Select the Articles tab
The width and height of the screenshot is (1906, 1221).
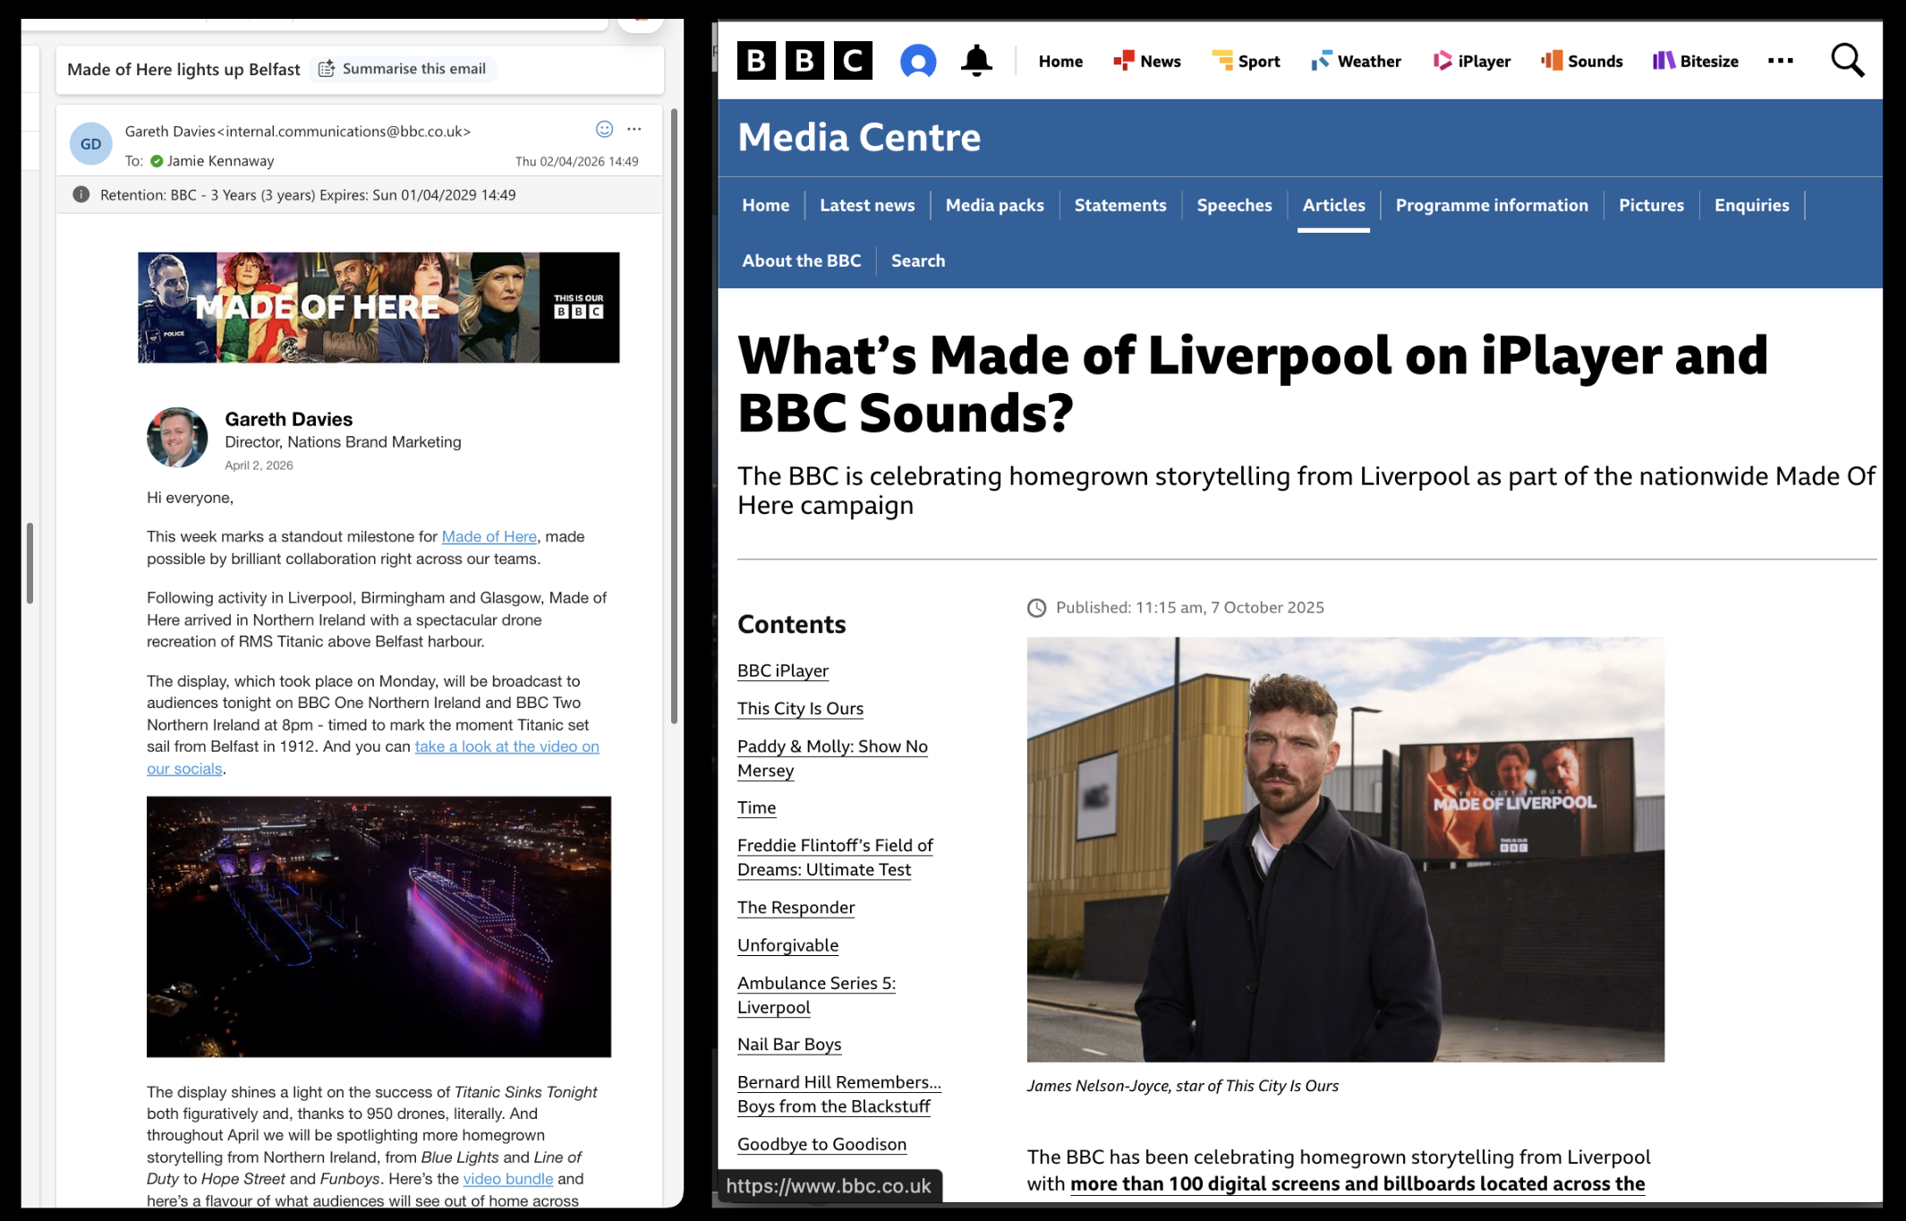[x=1333, y=205]
